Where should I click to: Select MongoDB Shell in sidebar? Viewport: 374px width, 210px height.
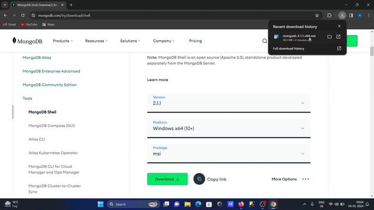42,112
